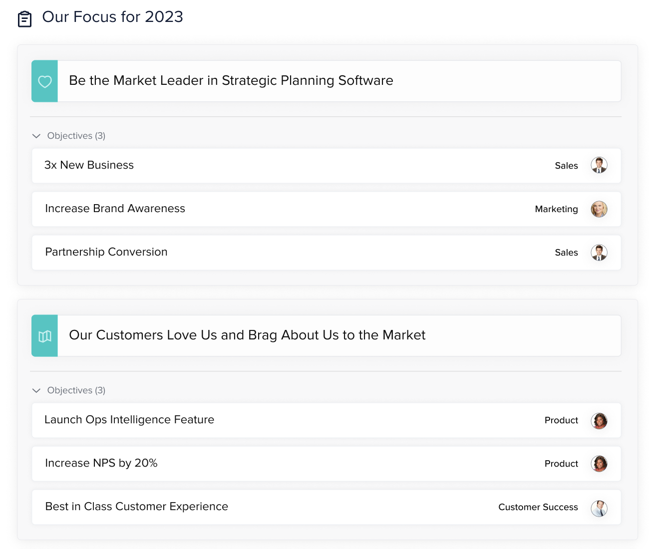Click the teal heart icon on Market Leader goal
The image size is (651, 549).
coord(45,81)
